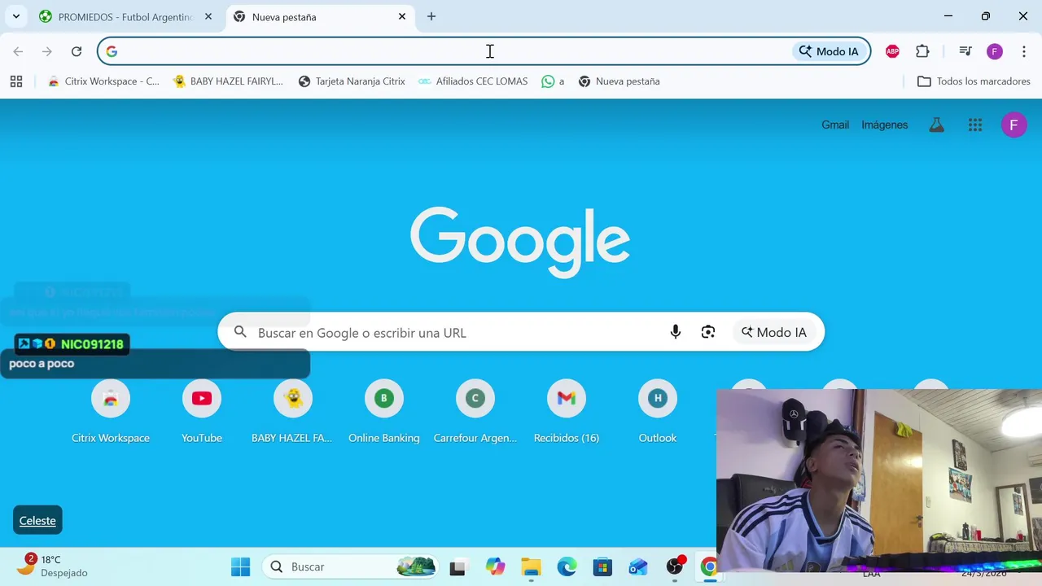Viewport: 1042px width, 586px height.
Task: Open Afiliados CEC LOMAS bookmark
Action: 473,81
